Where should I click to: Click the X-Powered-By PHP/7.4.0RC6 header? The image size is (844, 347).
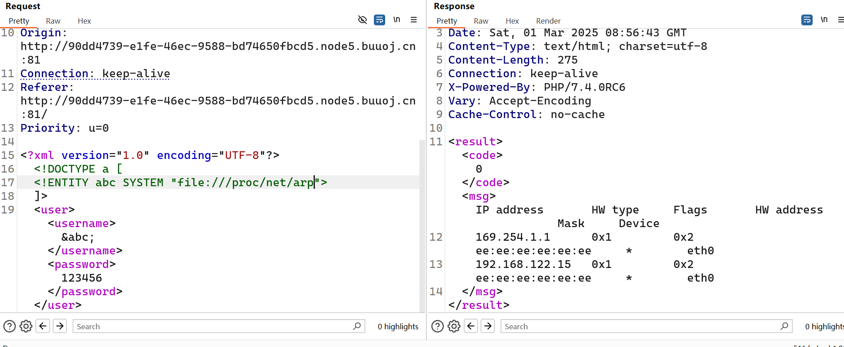(537, 87)
